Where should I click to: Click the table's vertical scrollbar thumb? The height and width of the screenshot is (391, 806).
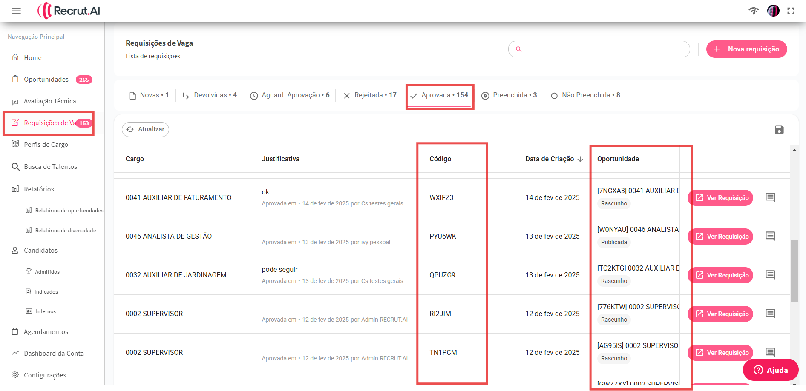coord(794,271)
